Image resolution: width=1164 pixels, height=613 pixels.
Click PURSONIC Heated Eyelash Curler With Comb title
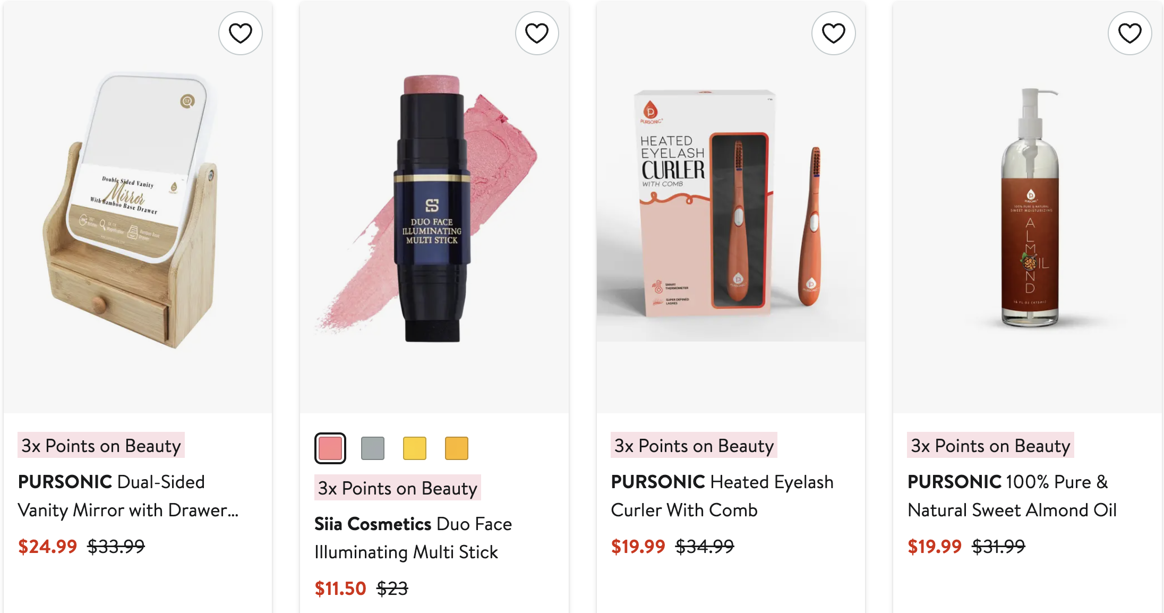click(722, 496)
